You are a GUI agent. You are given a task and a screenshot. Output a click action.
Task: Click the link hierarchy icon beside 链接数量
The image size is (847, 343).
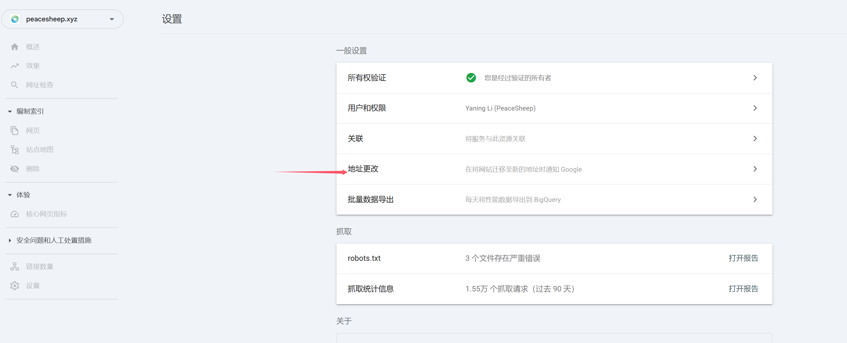coord(14,266)
